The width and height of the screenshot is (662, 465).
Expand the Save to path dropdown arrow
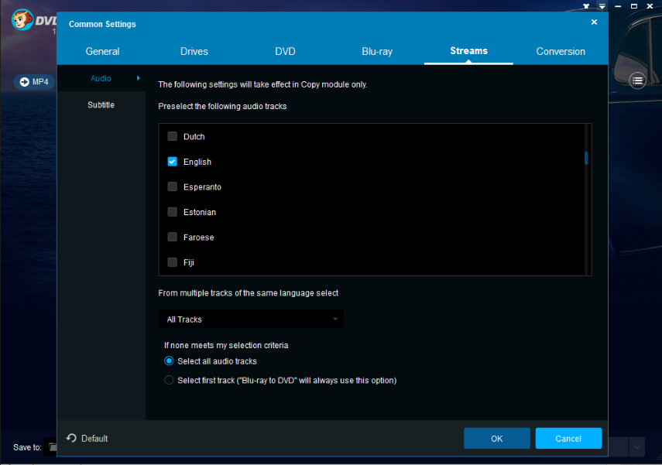(x=636, y=446)
